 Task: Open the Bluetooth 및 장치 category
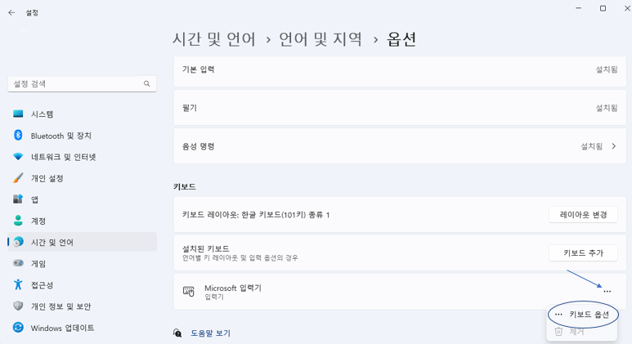[x=61, y=136]
